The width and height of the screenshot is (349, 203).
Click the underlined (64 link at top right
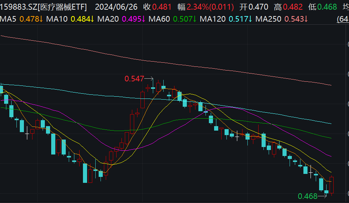pyautogui.click(x=343, y=19)
